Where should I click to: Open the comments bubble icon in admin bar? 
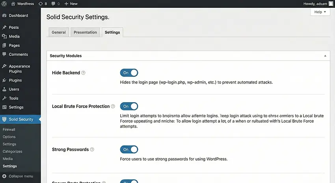coord(53,4)
